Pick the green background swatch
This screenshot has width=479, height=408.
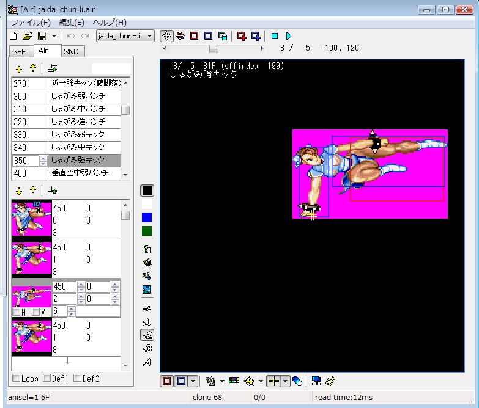[147, 231]
